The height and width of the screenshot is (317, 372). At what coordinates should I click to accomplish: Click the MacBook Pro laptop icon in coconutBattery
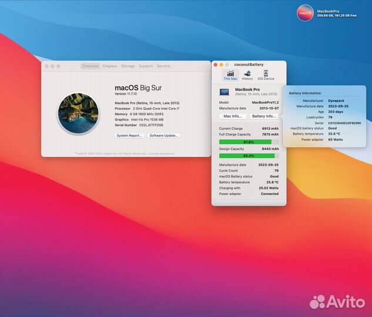pos(224,92)
